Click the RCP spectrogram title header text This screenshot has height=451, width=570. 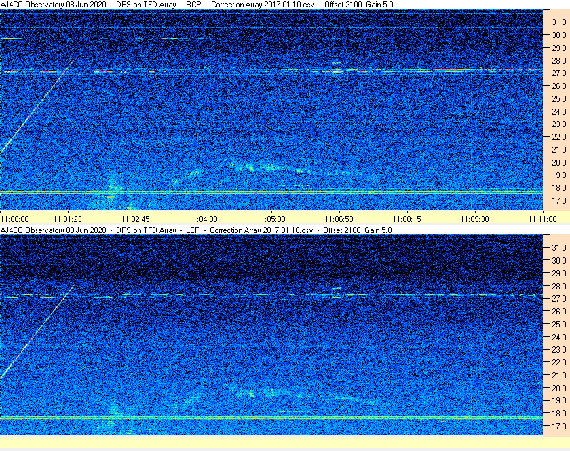[x=197, y=5]
